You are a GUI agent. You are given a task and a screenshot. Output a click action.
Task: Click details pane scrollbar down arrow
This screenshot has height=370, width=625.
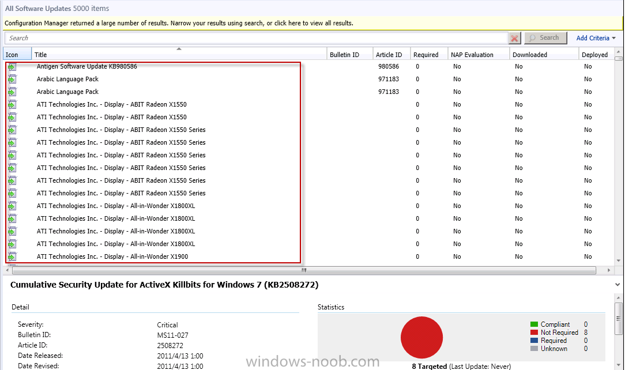618,365
